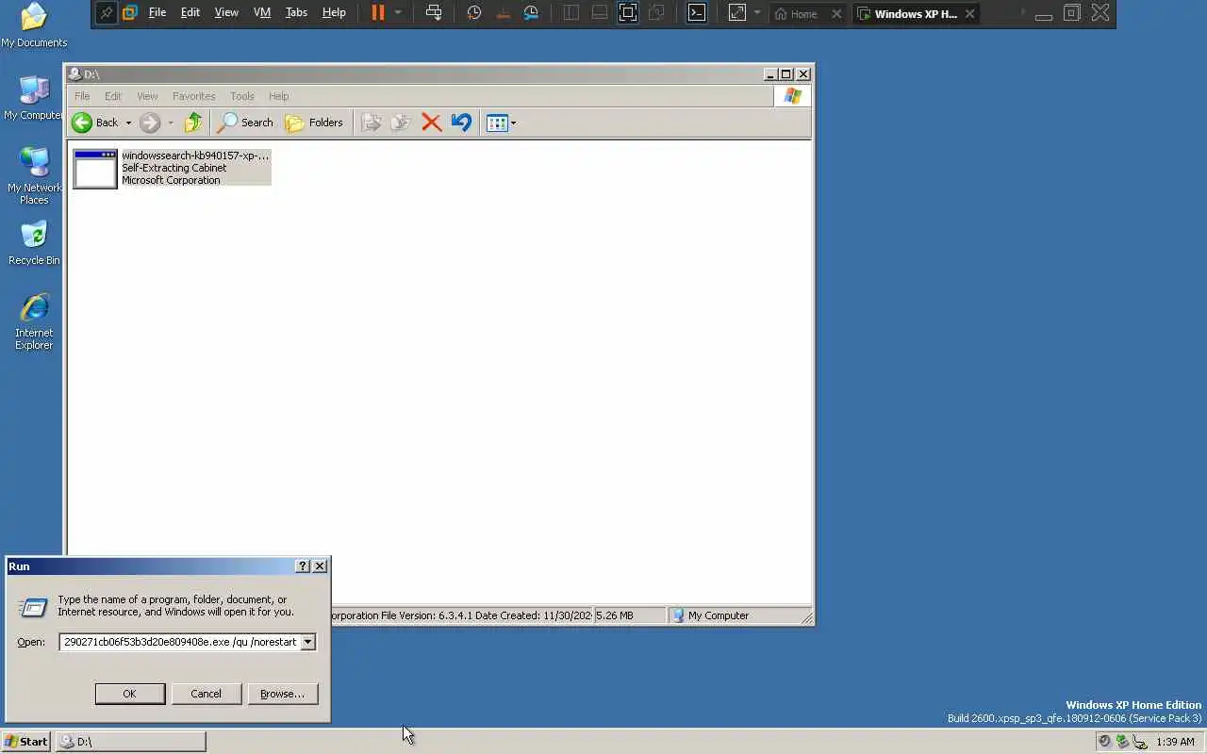The width and height of the screenshot is (1207, 754).
Task: Click the D:\ taskbar button
Action: 130,742
